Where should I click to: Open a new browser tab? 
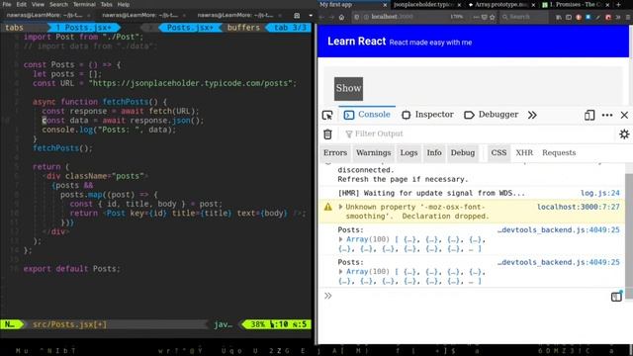pyautogui.click(x=618, y=5)
